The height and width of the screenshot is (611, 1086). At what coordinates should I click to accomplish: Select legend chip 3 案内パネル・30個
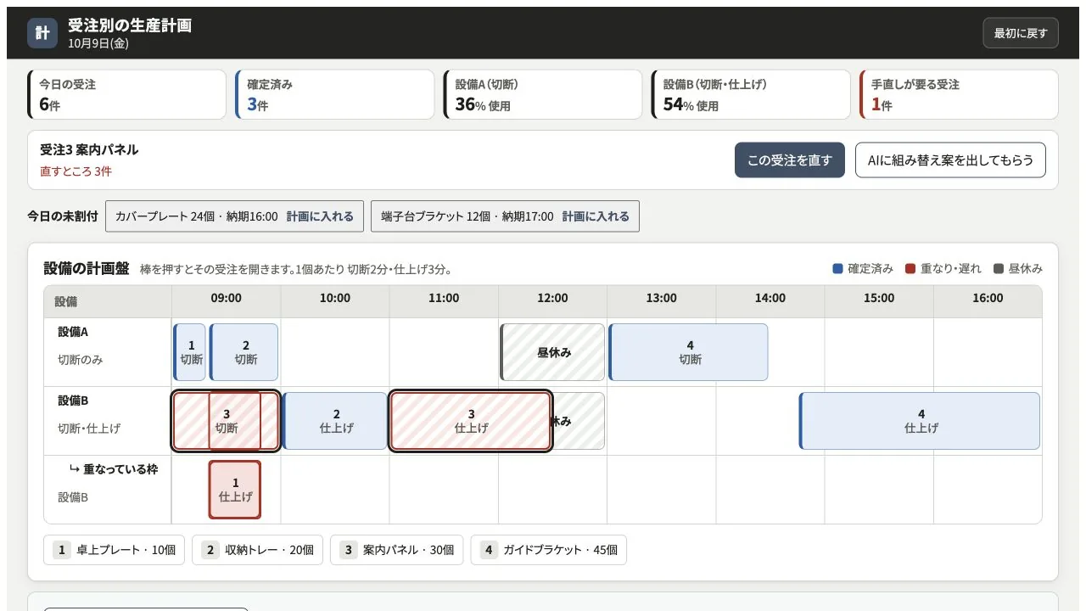[x=397, y=550]
